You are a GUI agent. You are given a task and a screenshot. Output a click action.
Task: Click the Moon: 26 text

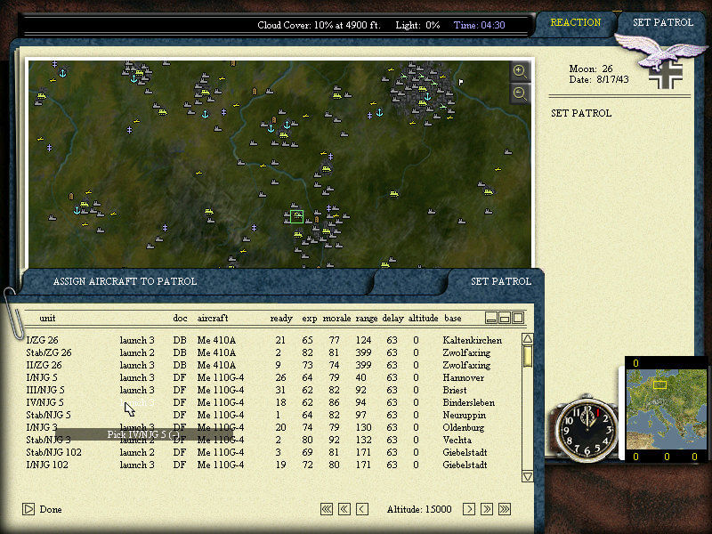591,69
